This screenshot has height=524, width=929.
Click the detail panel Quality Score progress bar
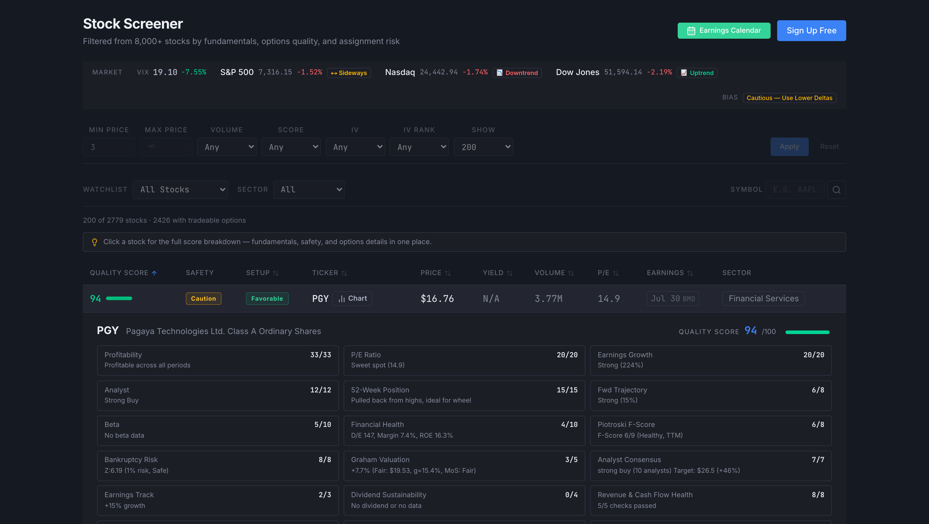point(807,332)
